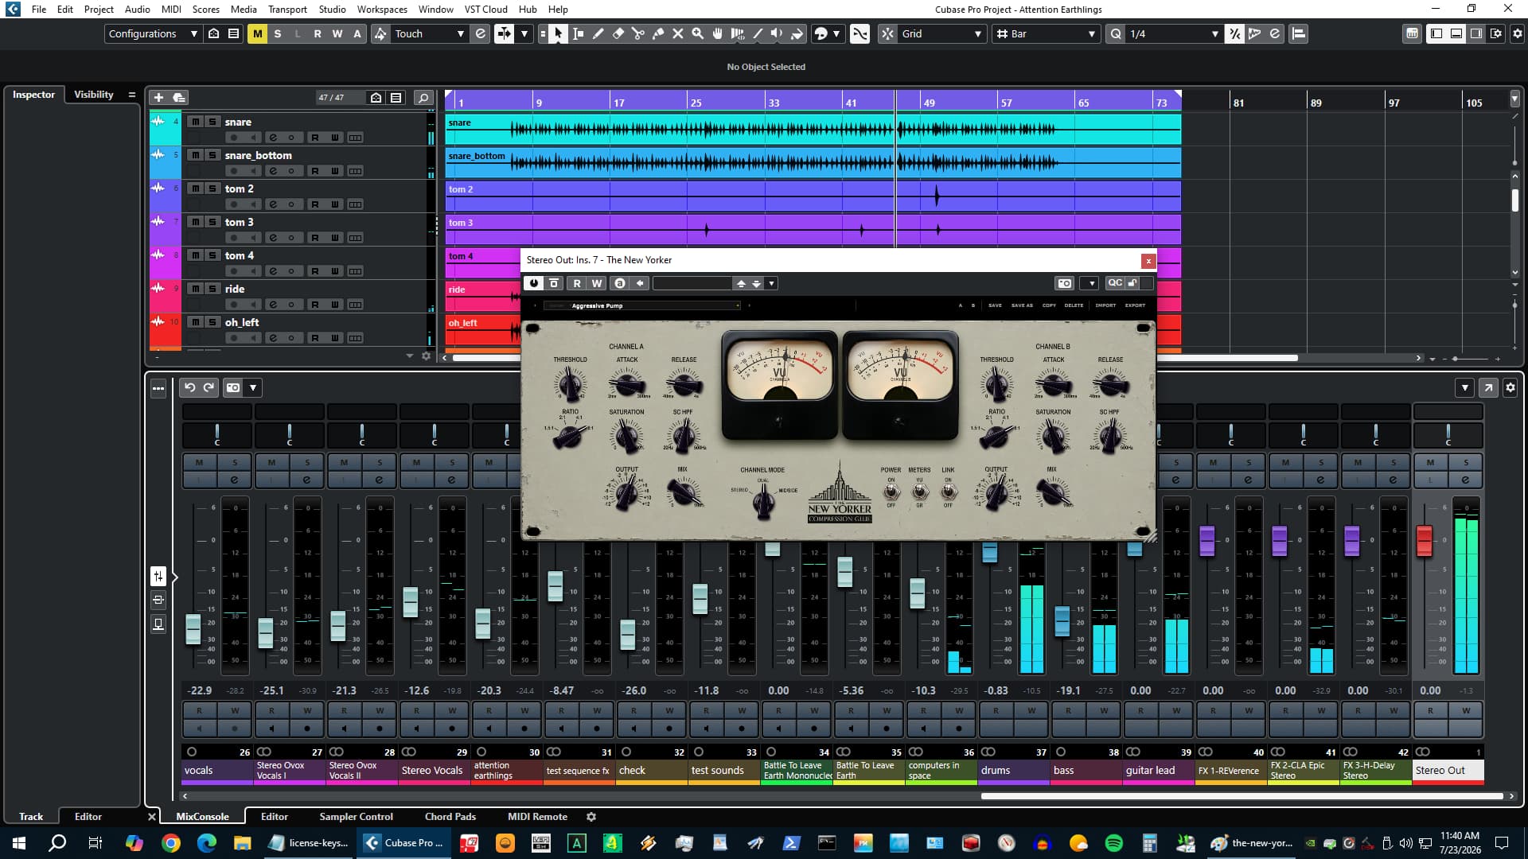Undo MixConsole parameter change

[x=189, y=387]
